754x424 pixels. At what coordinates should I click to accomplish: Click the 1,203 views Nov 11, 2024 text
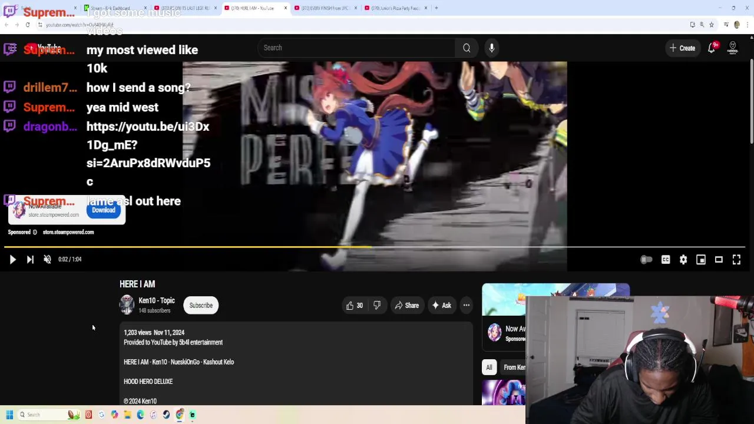[x=154, y=333]
